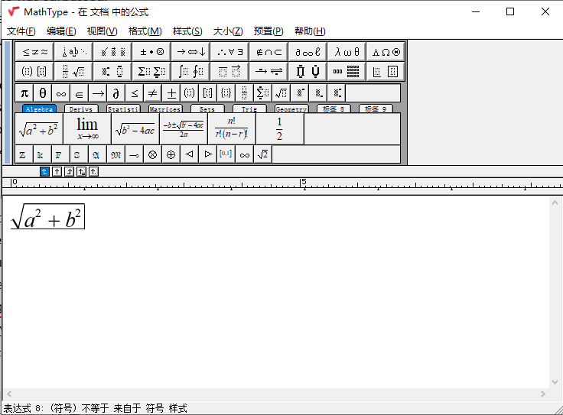
Task: Insert the √2 expression from bottom bar
Action: tap(263, 154)
